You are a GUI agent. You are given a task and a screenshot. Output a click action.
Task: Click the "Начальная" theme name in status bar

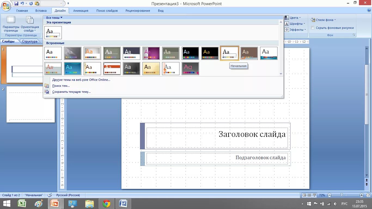[33, 195]
